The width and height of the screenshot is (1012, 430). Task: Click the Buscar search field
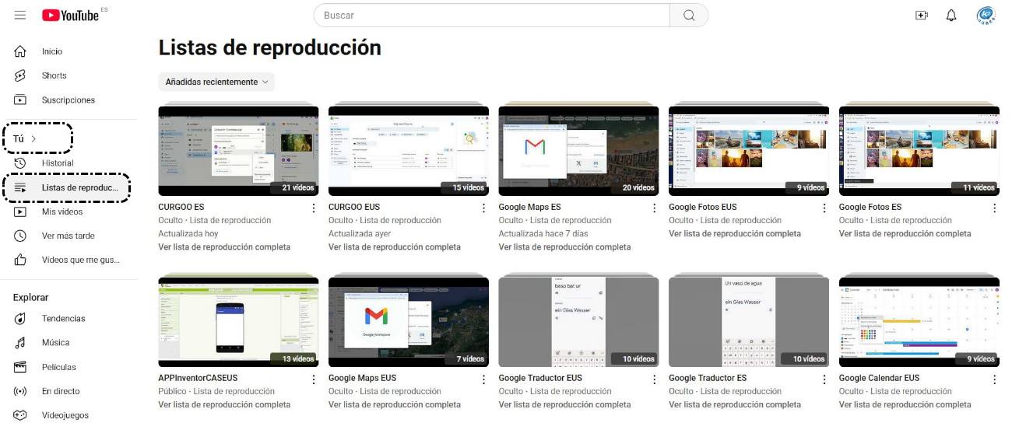[x=492, y=15]
